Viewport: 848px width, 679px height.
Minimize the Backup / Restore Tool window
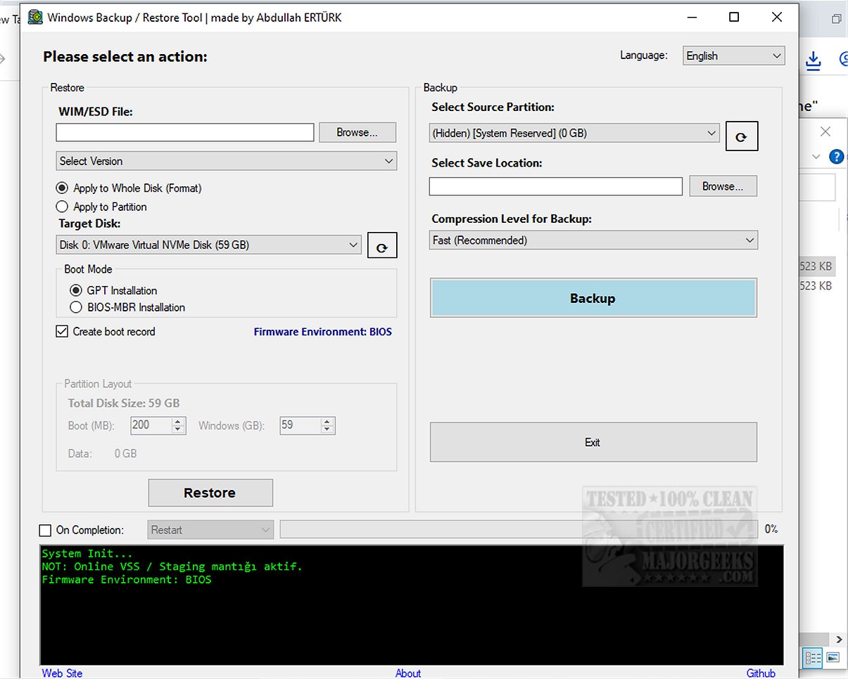click(x=691, y=17)
